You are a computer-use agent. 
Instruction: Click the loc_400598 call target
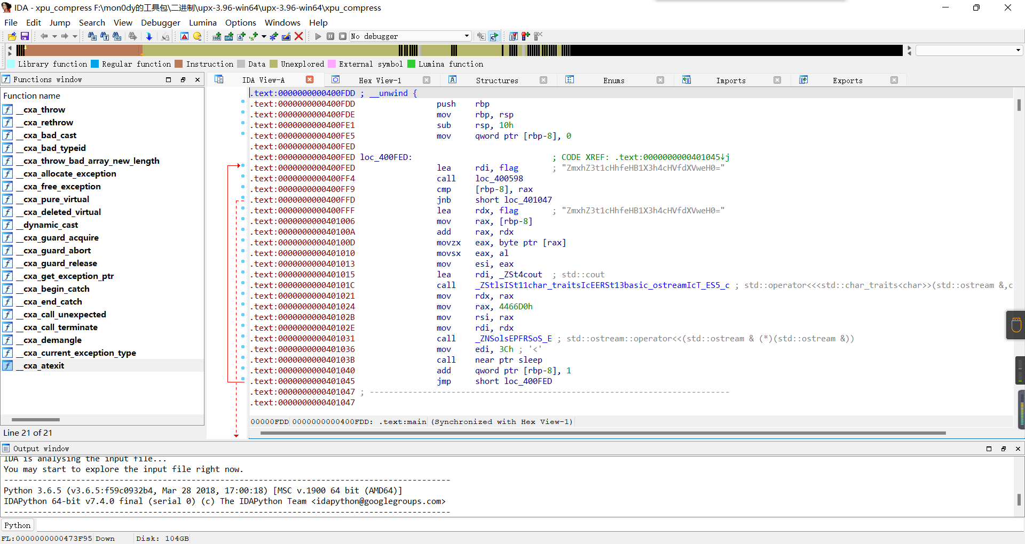(499, 179)
